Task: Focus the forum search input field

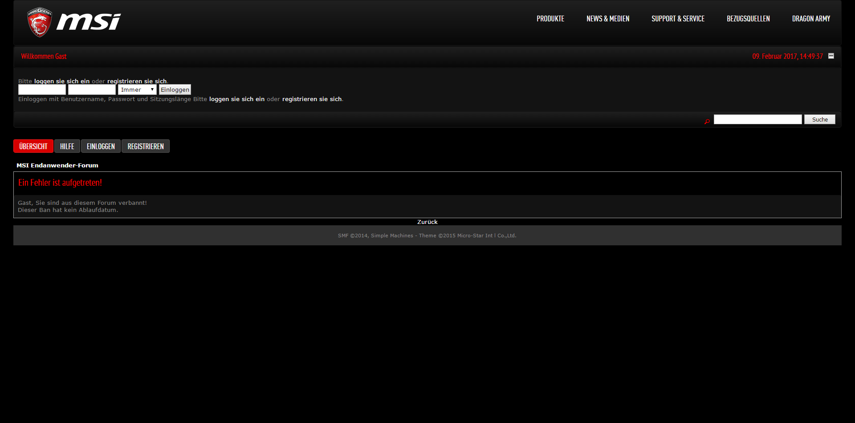Action: (x=757, y=119)
